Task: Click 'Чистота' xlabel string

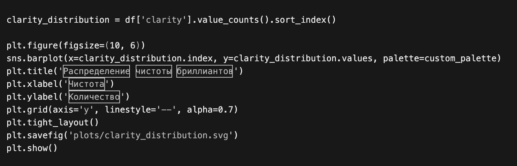Action: click(x=86, y=84)
